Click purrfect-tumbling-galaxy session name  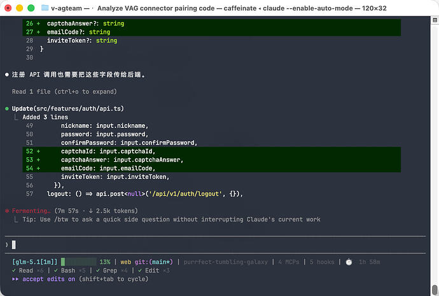click(226, 262)
